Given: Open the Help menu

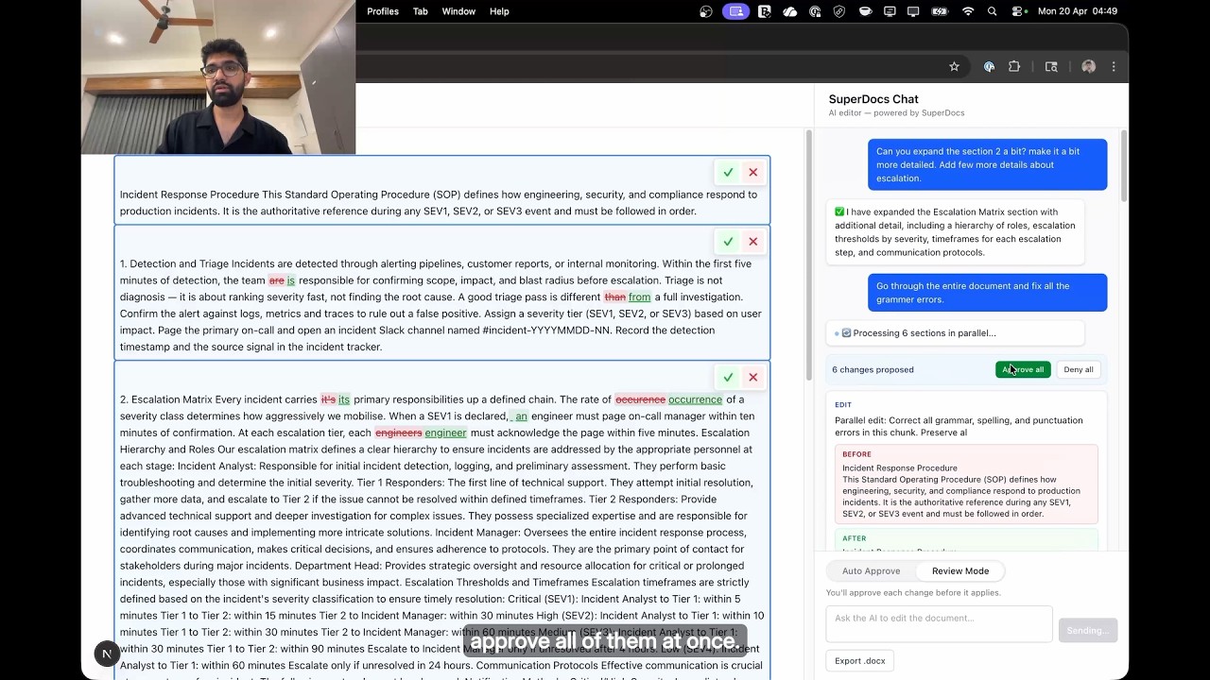Looking at the screenshot, I should tap(499, 11).
